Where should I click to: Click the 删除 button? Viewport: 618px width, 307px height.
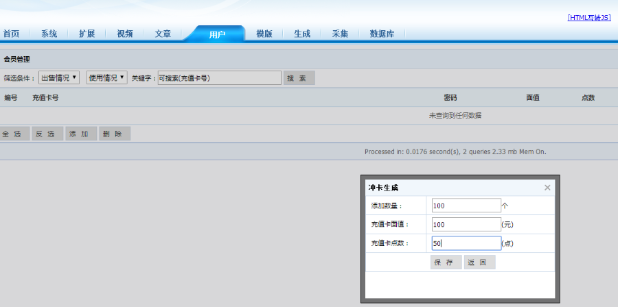tap(115, 134)
